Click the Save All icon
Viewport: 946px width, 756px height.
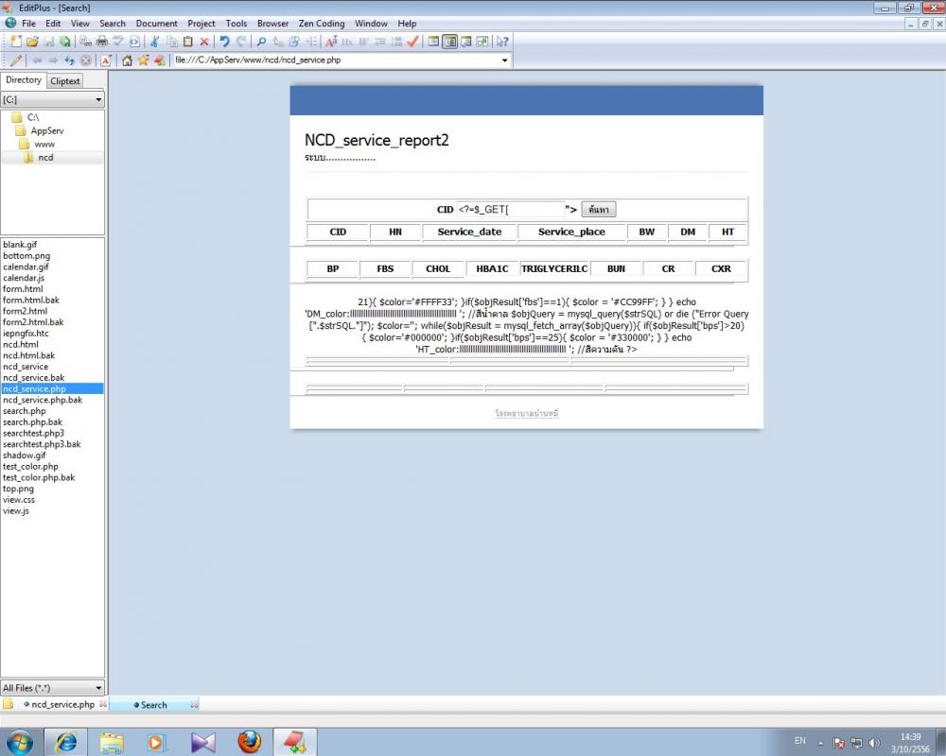tap(64, 42)
